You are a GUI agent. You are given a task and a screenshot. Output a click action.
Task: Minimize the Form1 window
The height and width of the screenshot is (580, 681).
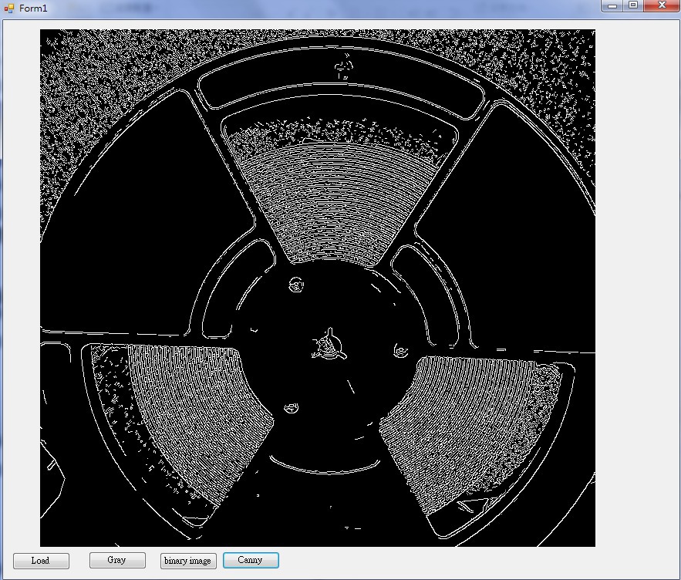[612, 5]
